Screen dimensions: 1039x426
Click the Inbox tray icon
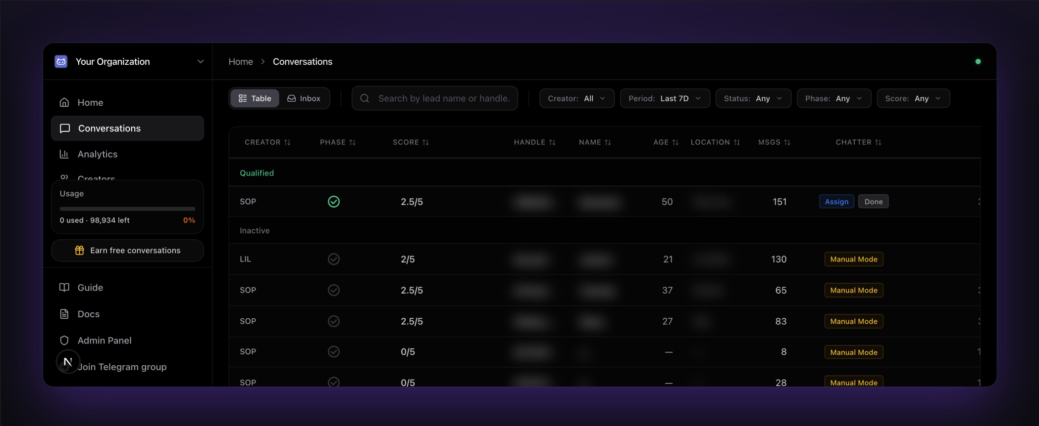click(x=292, y=98)
